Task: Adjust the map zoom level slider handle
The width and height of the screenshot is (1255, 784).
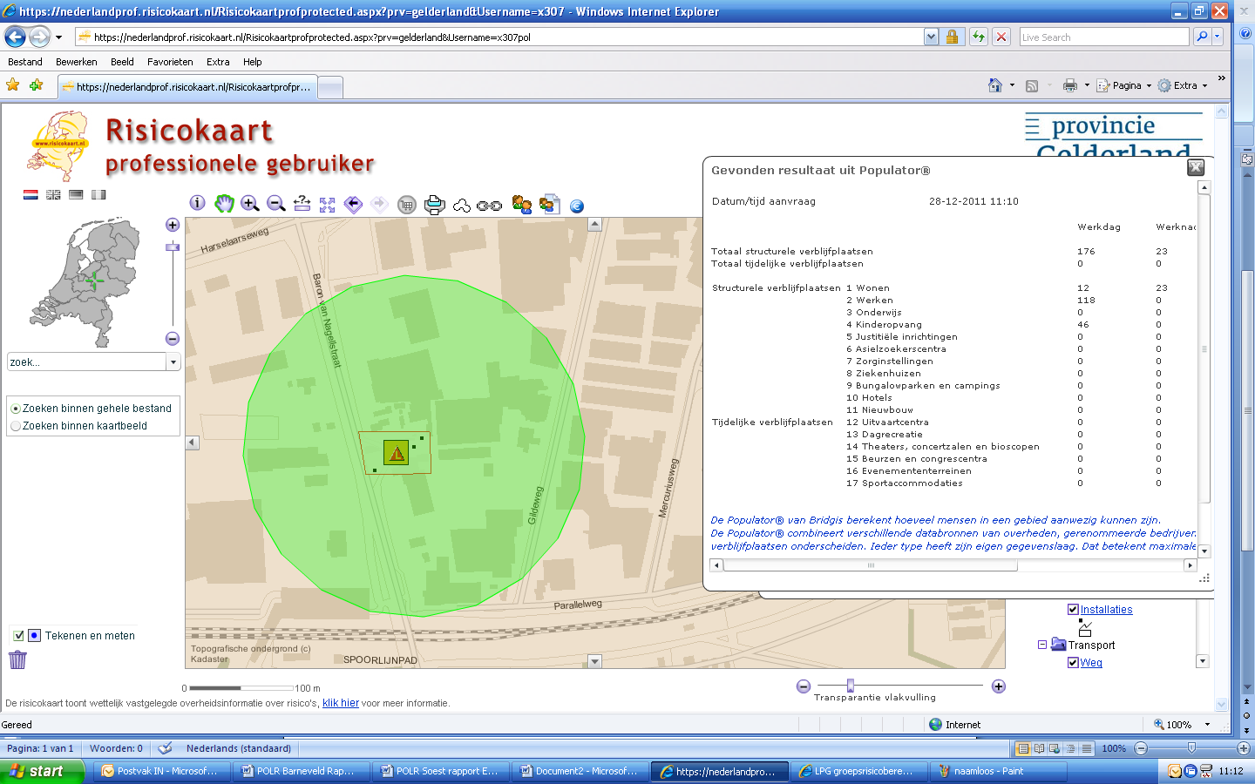Action: [173, 247]
